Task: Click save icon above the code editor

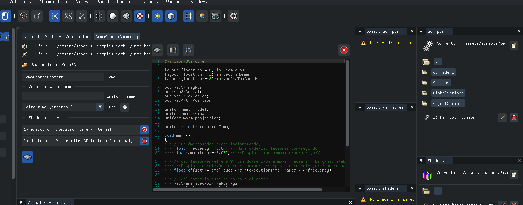Action: pos(158,50)
